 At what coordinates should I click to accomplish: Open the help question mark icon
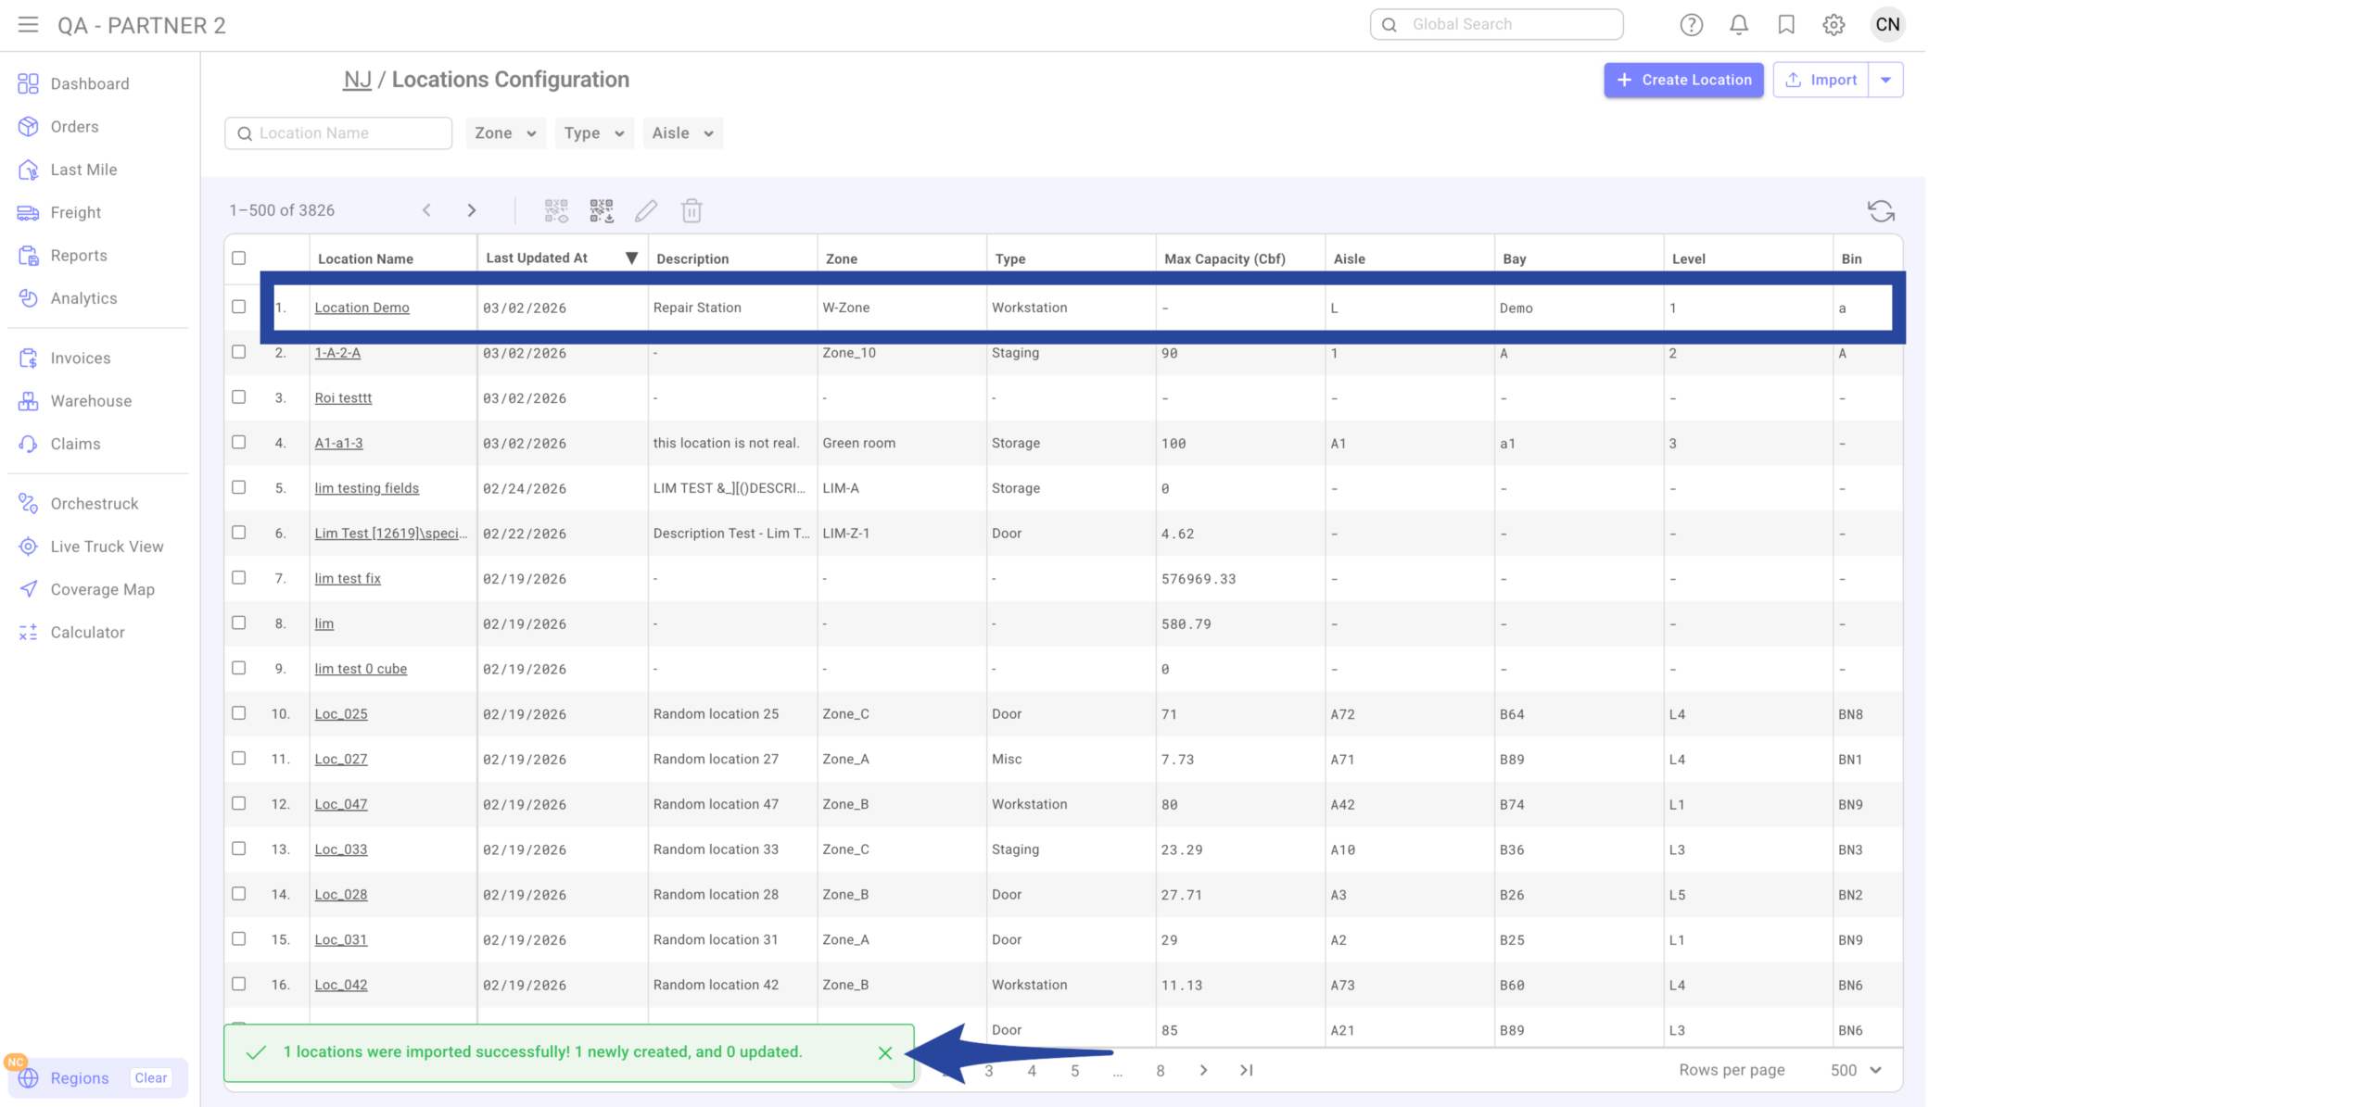[x=1691, y=25]
